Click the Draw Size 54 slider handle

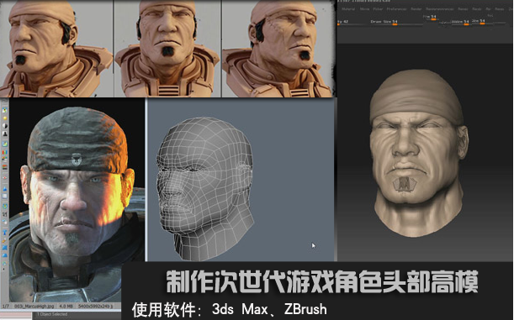pos(395,24)
